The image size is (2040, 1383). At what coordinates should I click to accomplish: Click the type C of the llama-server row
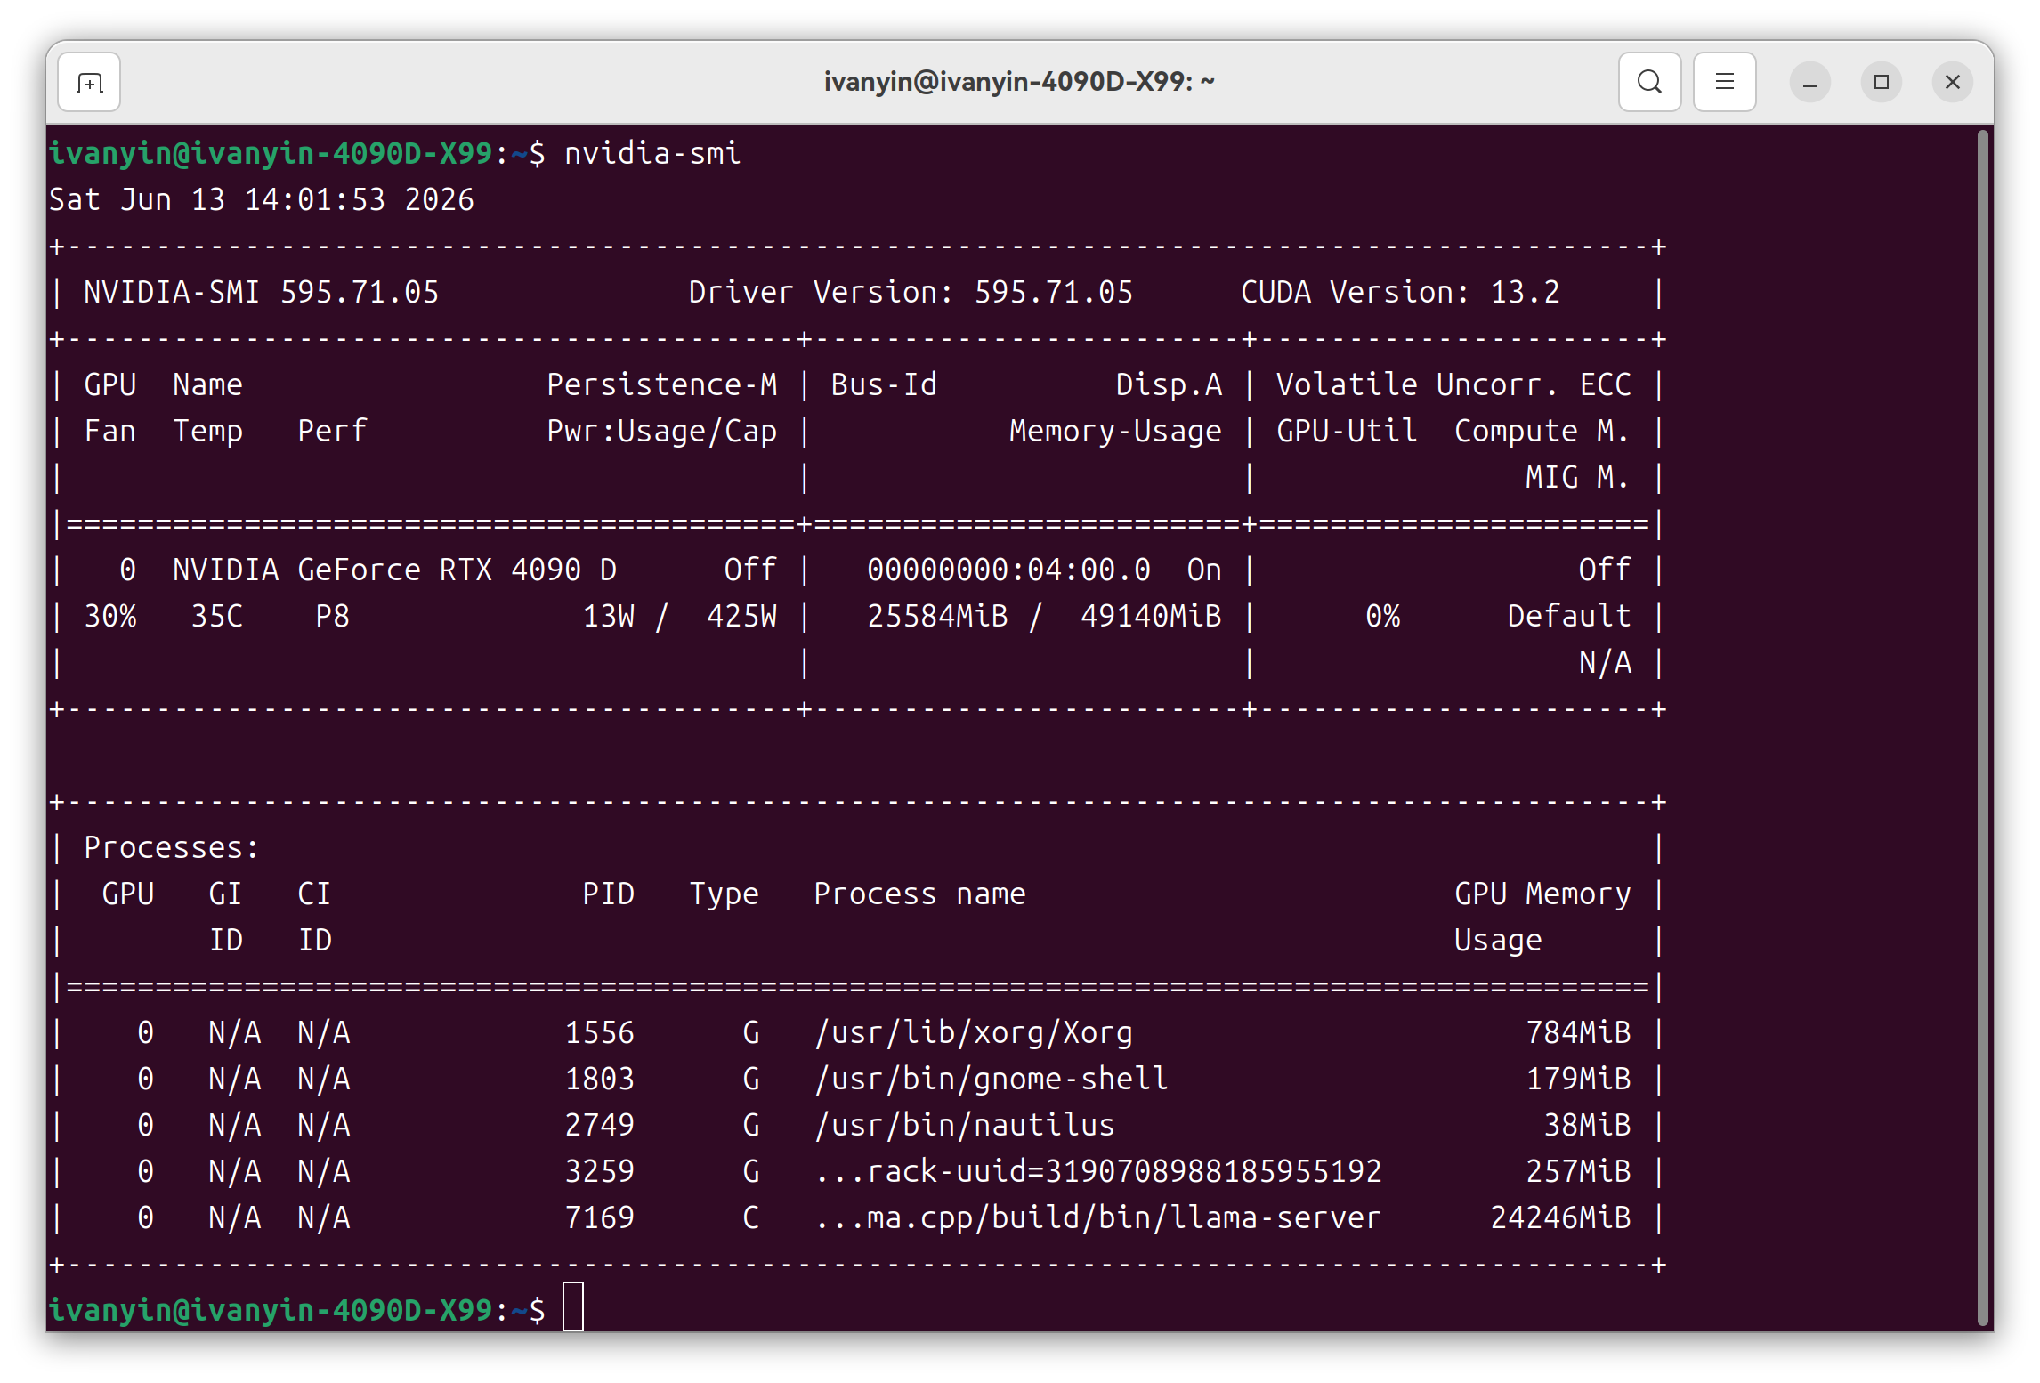[751, 1217]
